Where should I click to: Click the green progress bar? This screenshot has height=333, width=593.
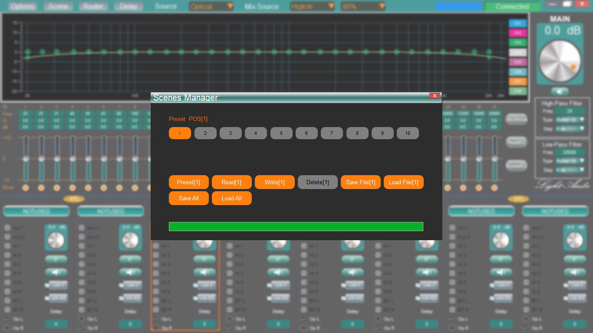296,226
